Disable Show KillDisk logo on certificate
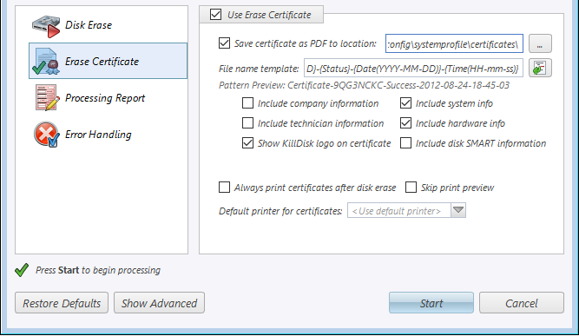Screen dimensions: 579x336 coord(247,143)
